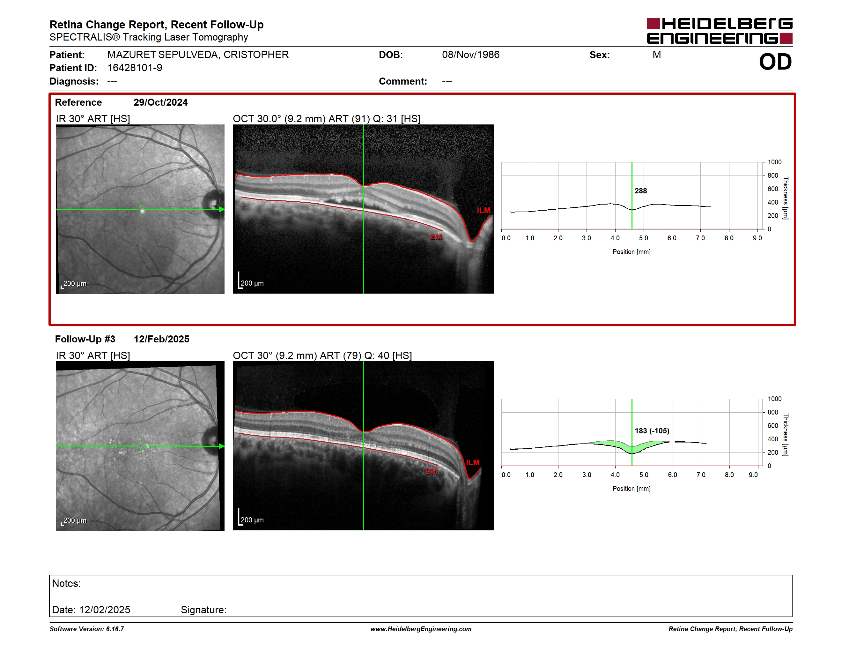
Task: Click the green scan arrowhead on Follow-Up IR image
Action: click(x=222, y=446)
